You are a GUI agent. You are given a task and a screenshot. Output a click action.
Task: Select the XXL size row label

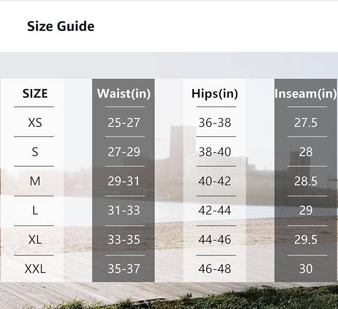click(35, 269)
